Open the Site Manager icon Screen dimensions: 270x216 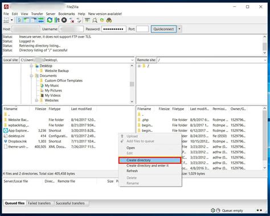pyautogui.click(x=6, y=20)
